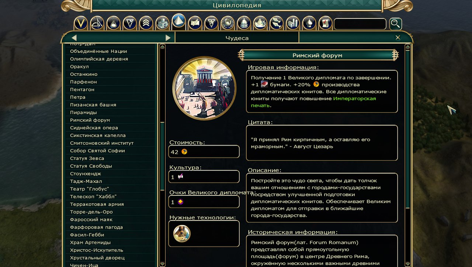
Task: Focus the Civilopedia search text field
Action: (x=360, y=24)
